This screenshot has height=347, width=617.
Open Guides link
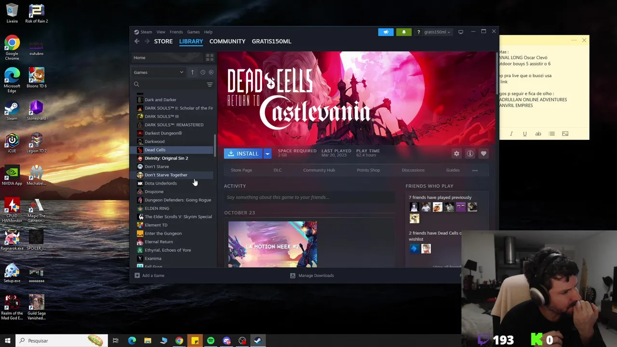point(453,170)
